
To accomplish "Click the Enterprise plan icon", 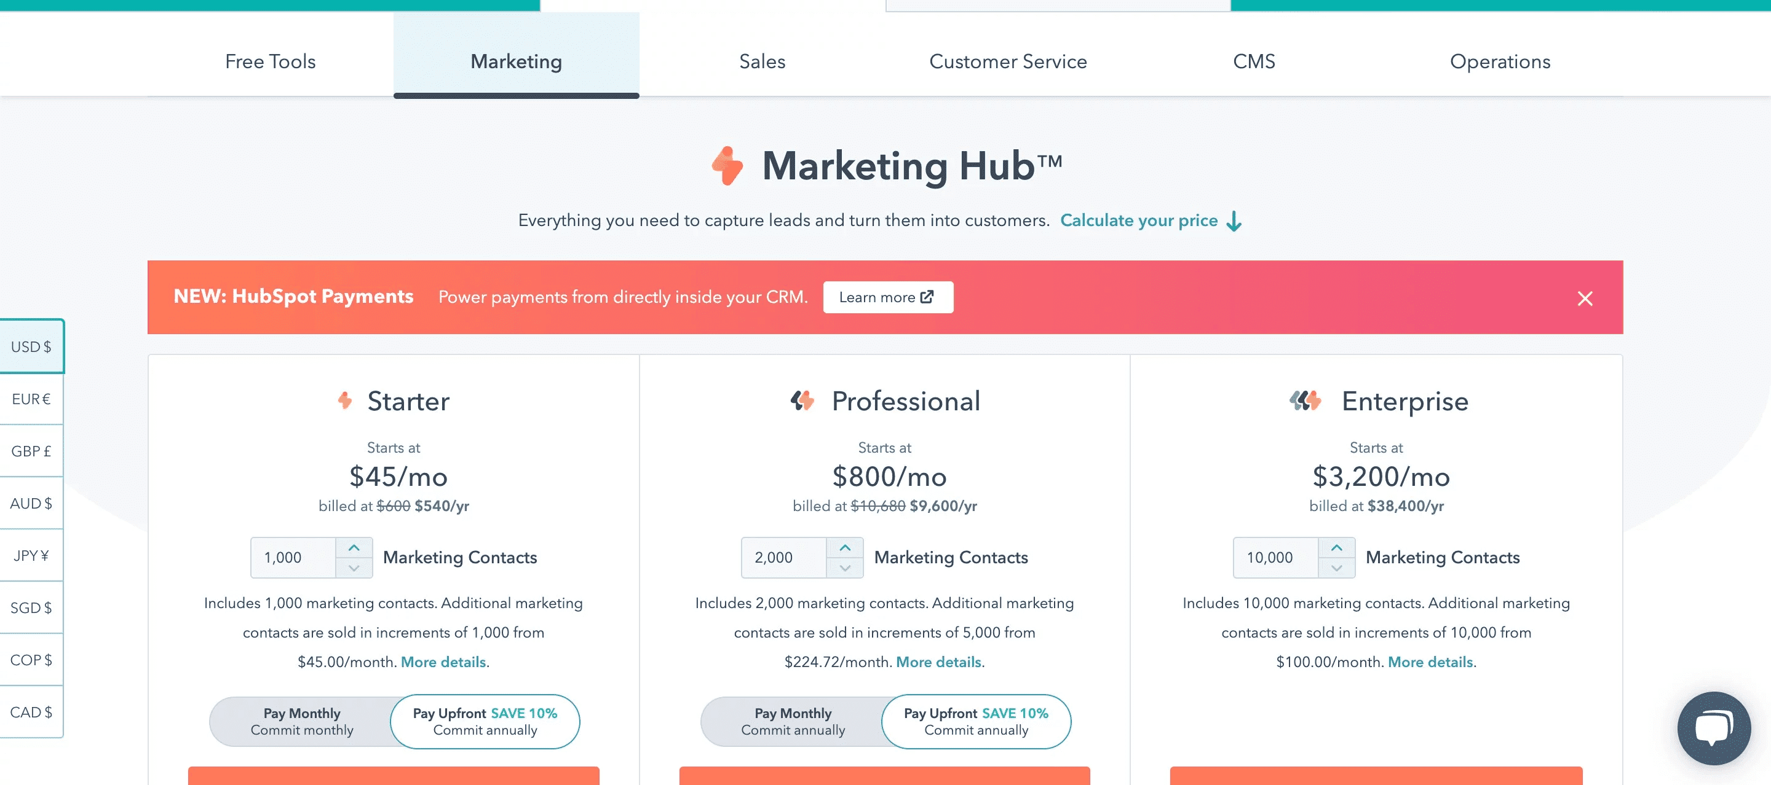I will 1305,400.
